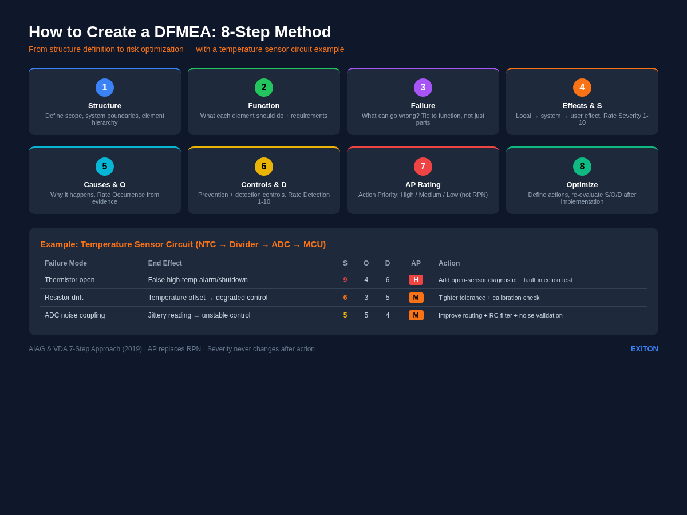Click the red AP Rating badge numbered 7
687x515 pixels.
[423, 166]
